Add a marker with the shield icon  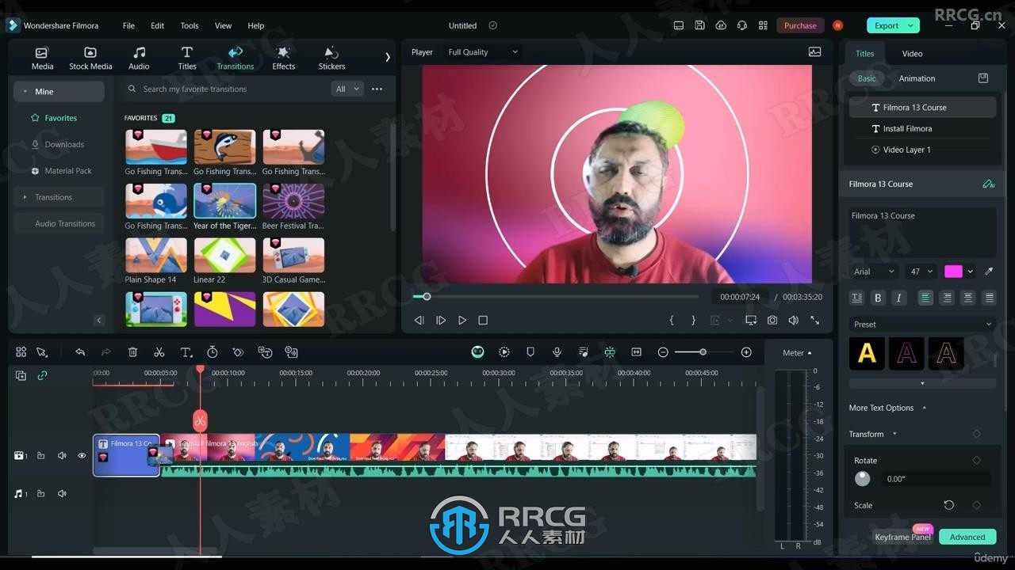point(530,352)
